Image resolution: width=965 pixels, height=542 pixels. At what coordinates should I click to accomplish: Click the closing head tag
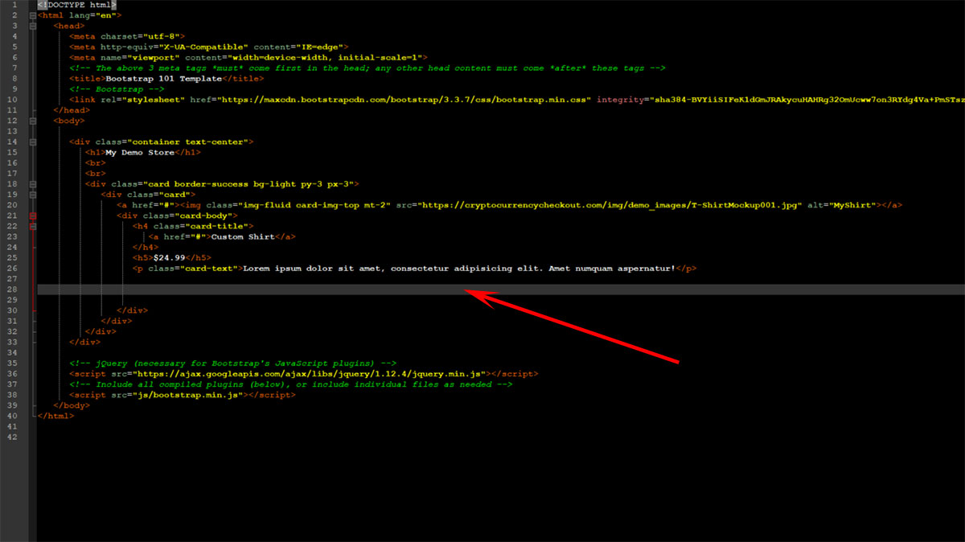point(72,110)
